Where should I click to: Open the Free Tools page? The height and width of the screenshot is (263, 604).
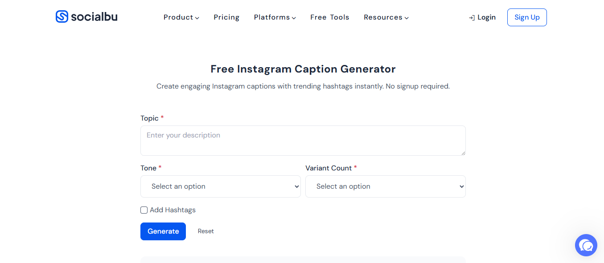click(330, 17)
